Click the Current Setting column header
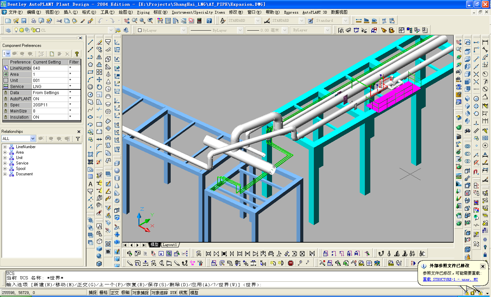Image resolution: width=491 pixels, height=297 pixels. (50, 62)
